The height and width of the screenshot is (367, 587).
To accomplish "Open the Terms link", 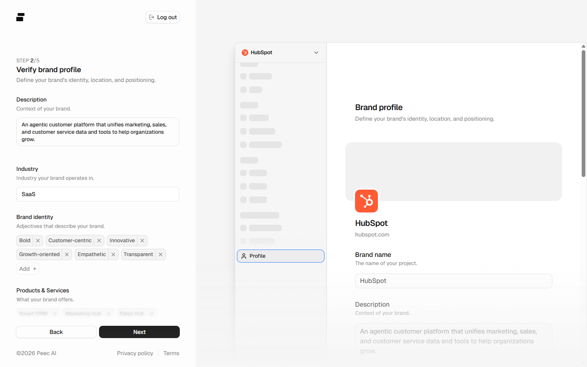I will point(171,353).
